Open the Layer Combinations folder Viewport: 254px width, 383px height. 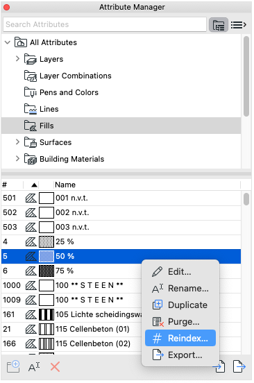coord(75,76)
